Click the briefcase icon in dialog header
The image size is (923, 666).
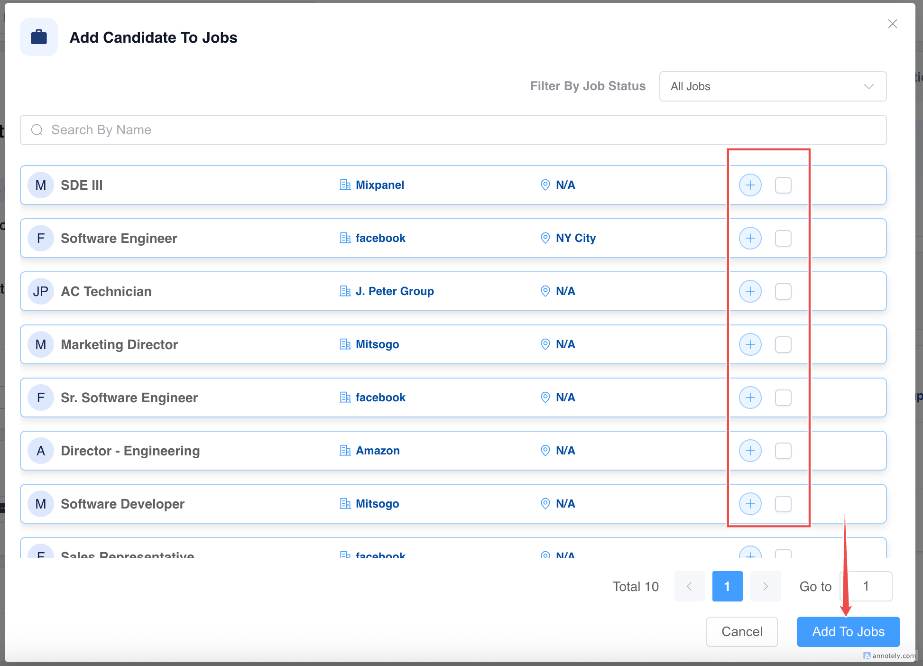39,37
